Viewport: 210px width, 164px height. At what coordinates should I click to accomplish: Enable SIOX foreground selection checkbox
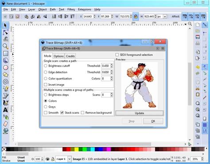pyautogui.click(x=117, y=55)
